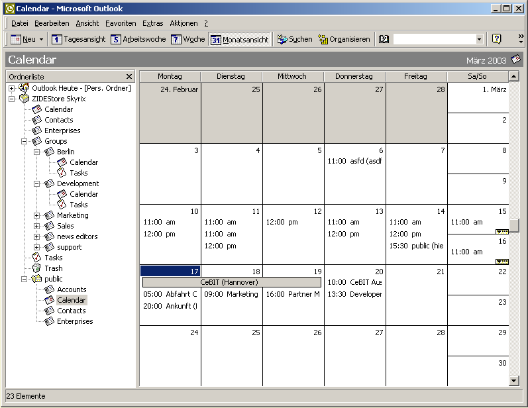Show more appointments on March 15
528x408 pixels.
tap(502, 232)
